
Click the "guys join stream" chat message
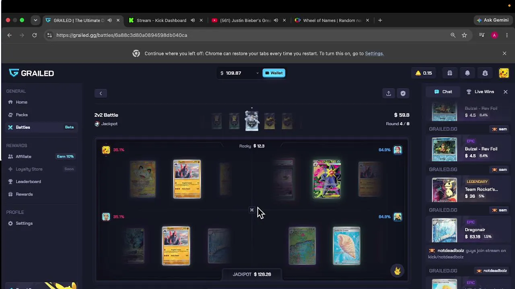(x=468, y=254)
